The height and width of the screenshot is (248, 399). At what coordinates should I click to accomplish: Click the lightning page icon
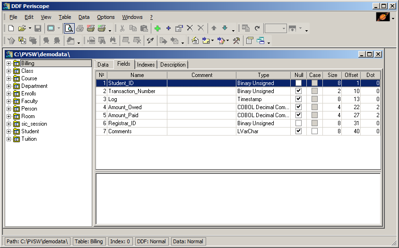pyautogui.click(x=195, y=41)
